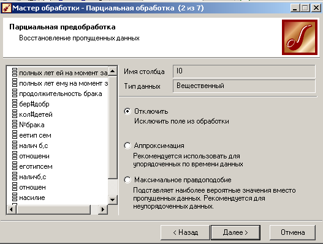Click the column icon beside 'отношени'
This screenshot has width=323, height=244.
point(15,156)
